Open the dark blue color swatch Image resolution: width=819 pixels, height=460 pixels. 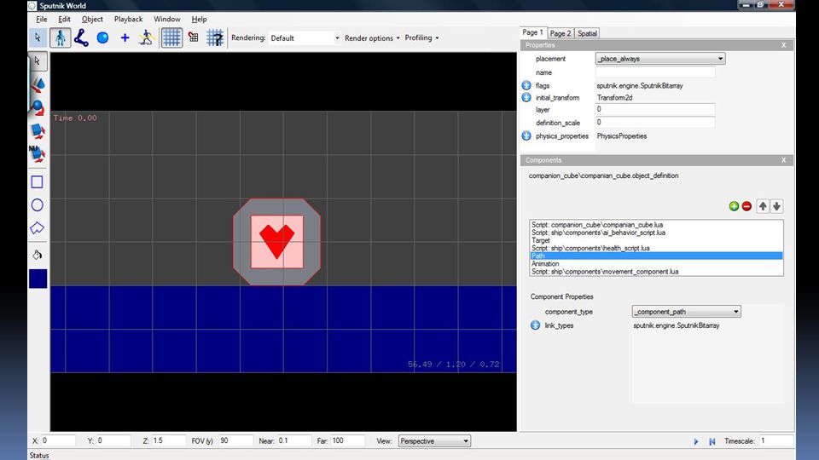pos(38,279)
